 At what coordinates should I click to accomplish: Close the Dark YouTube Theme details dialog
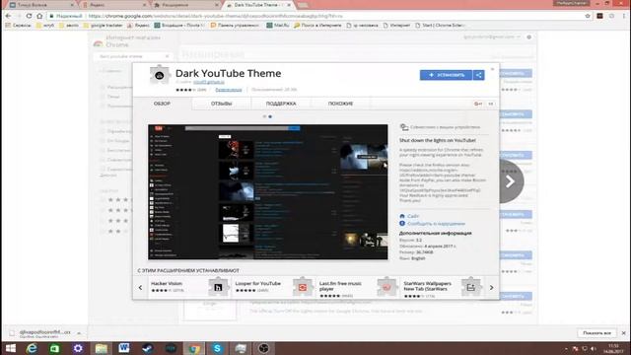492,69
